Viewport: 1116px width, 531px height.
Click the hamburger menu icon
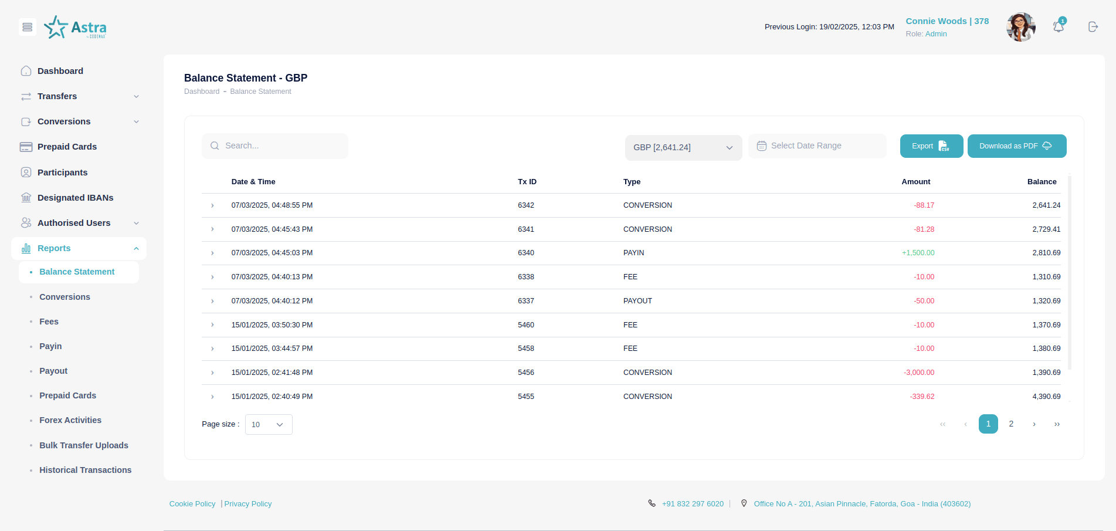27,27
